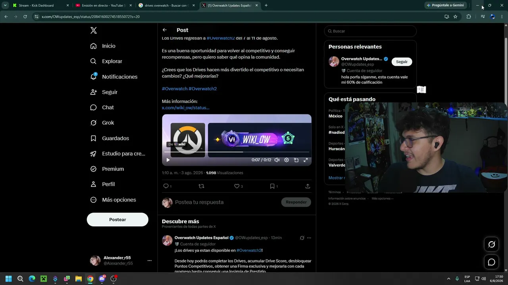Open Microsoft Edge from the taskbar
508x285 pixels.
(32, 279)
